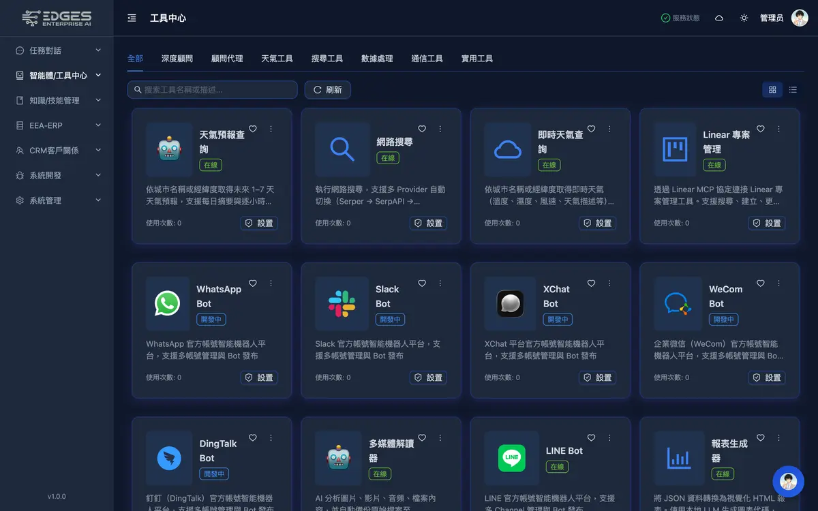Screen dimensions: 818x511
Task: Focus the 搜索工具名稱或描述 search field
Action: tap(212, 89)
